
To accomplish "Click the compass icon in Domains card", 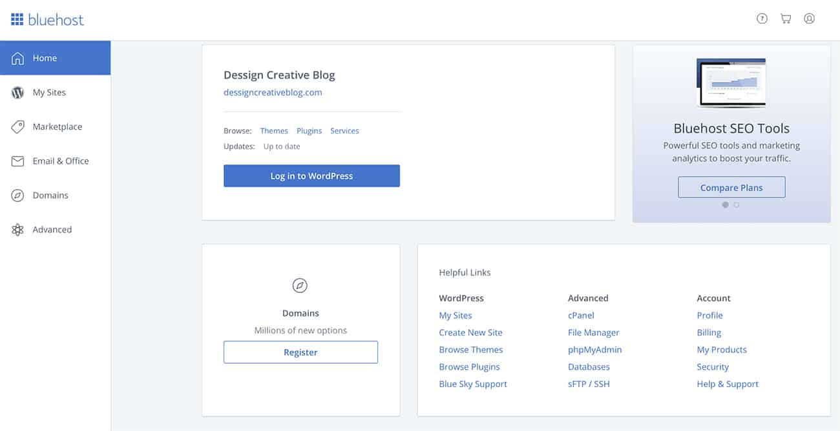I will click(x=300, y=285).
